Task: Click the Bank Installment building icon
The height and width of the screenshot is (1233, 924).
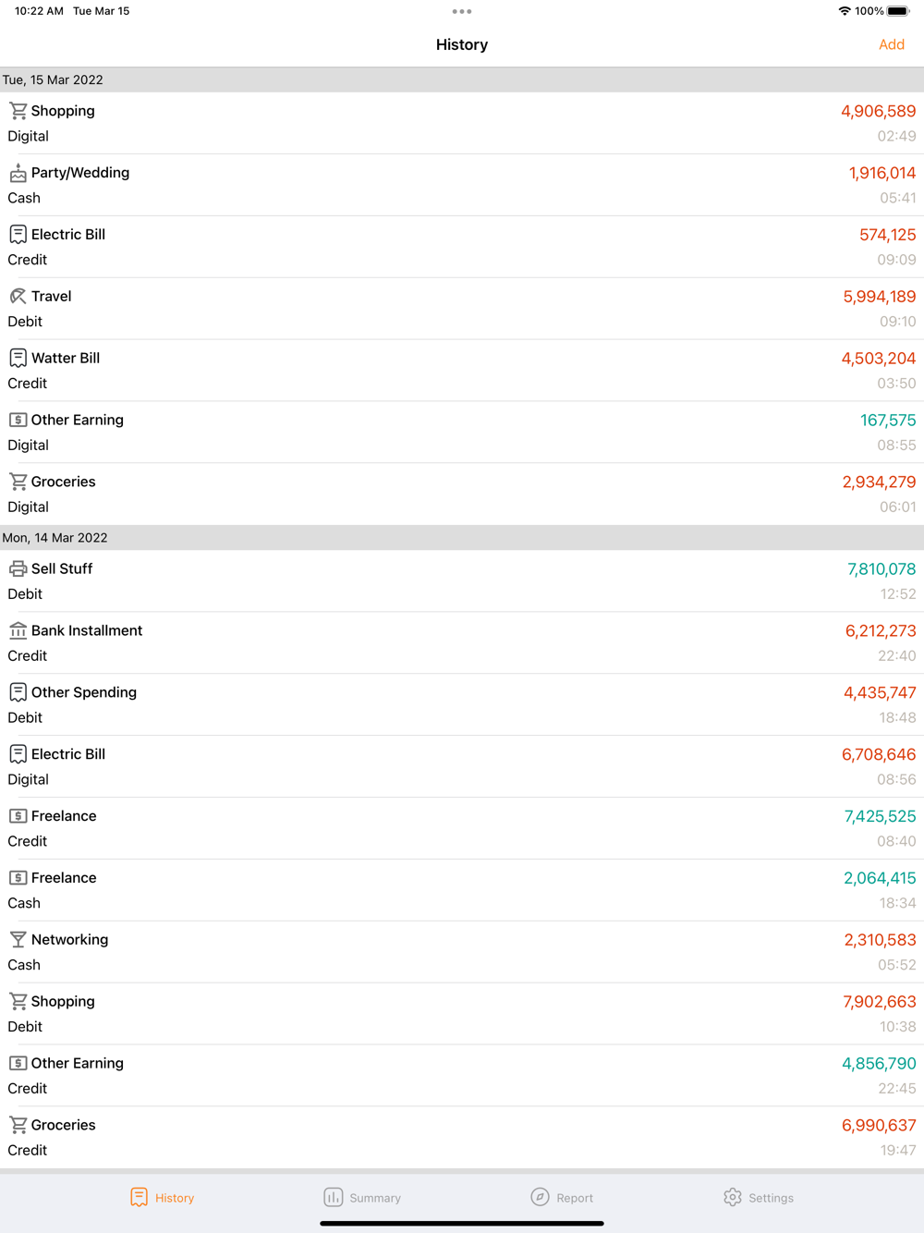Action: point(18,631)
